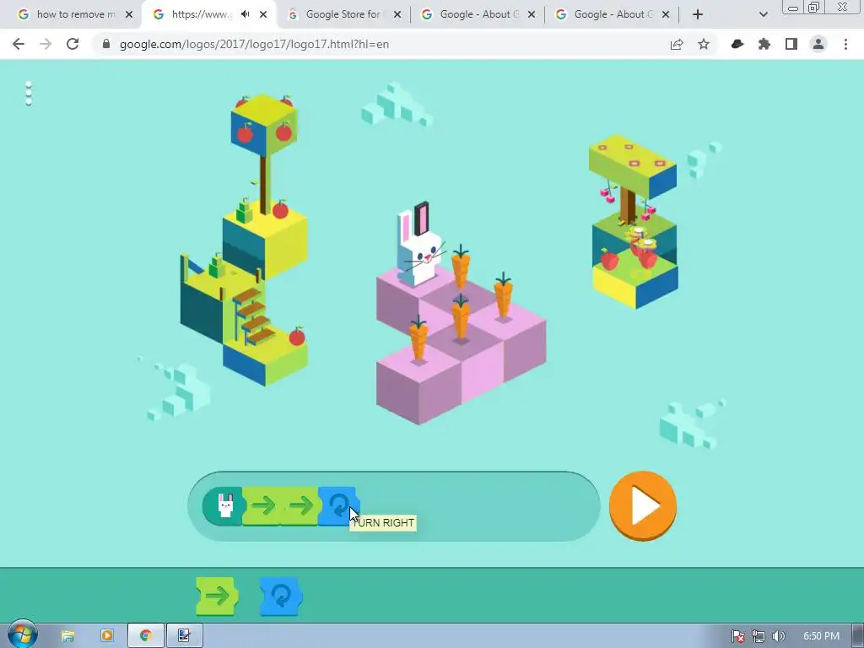
Task: Click the Chrome taskbar button
Action: pyautogui.click(x=145, y=636)
